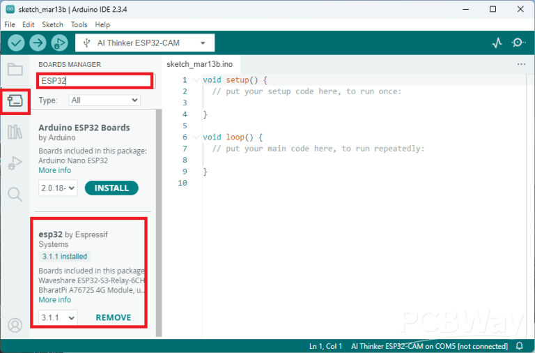
Task: Click the '3.1.1 installed' badge
Action: click(65, 256)
